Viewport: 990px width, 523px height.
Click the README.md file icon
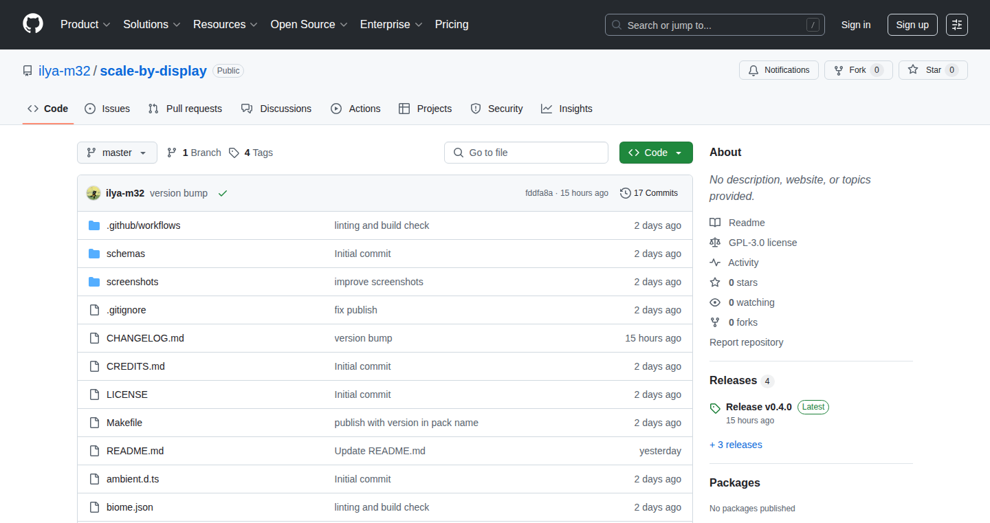94,451
